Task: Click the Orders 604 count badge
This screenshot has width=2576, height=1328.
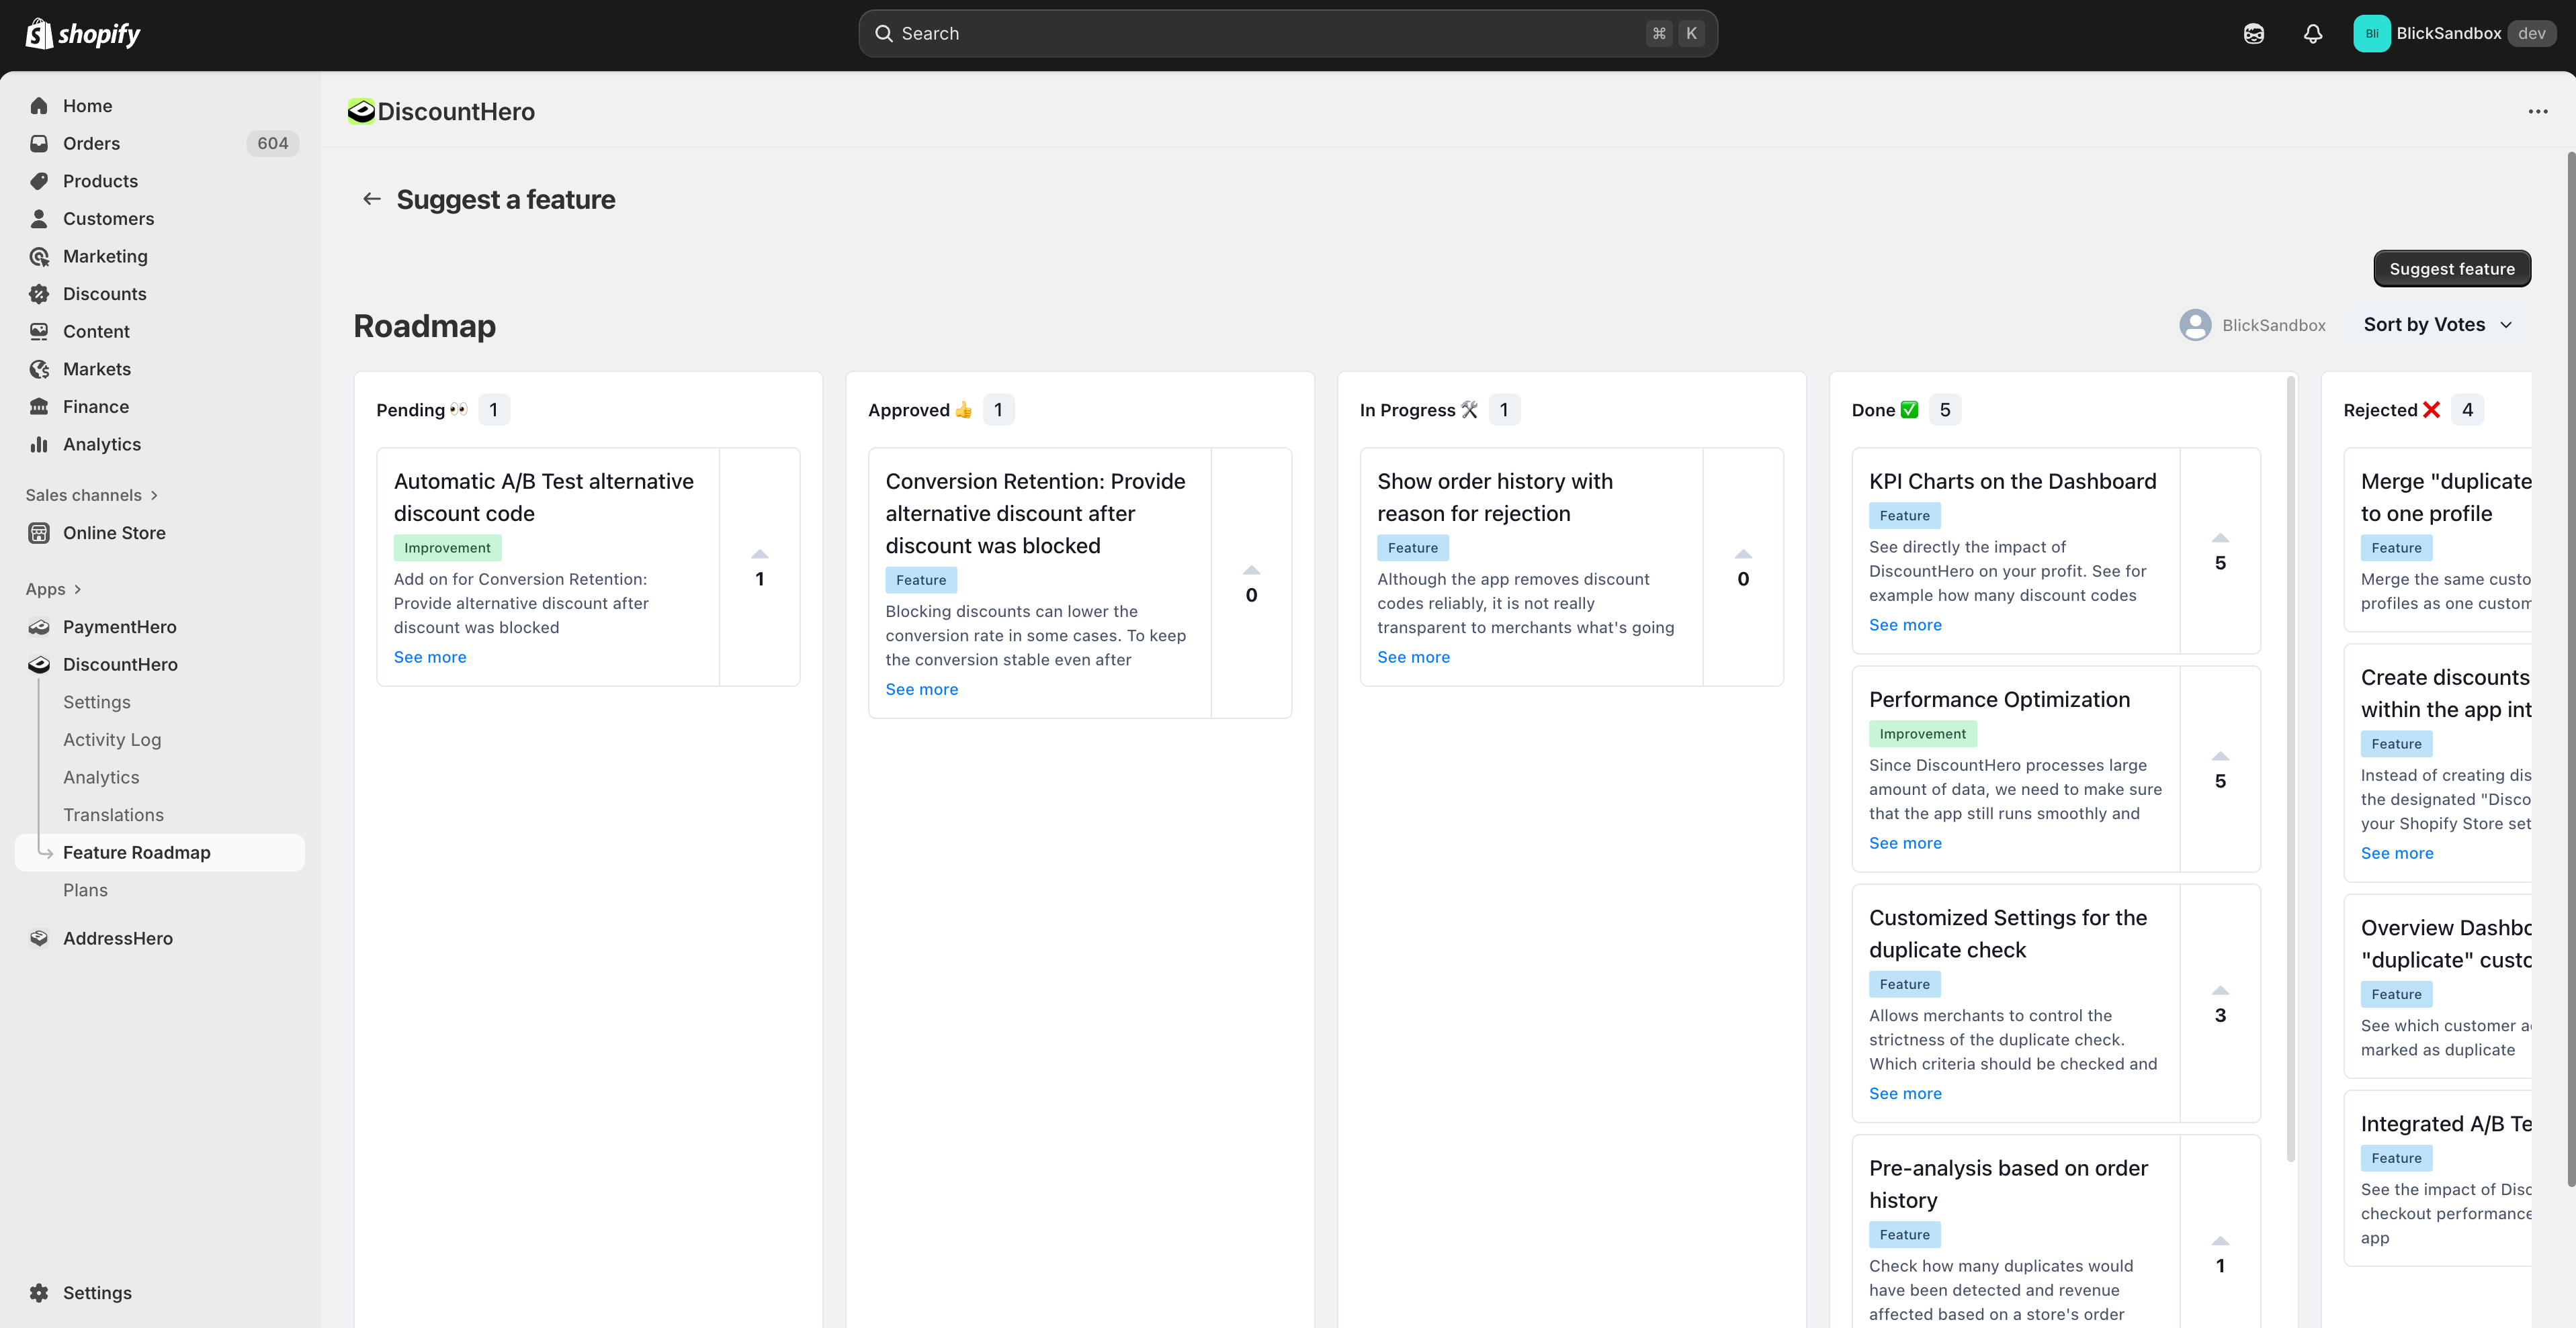Action: click(x=273, y=144)
